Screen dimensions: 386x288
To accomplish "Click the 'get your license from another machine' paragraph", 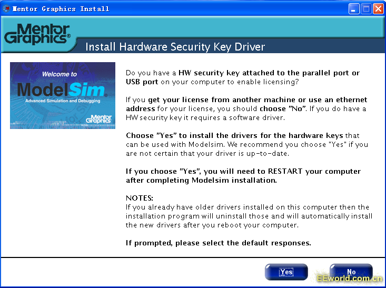I will pyautogui.click(x=246, y=108).
